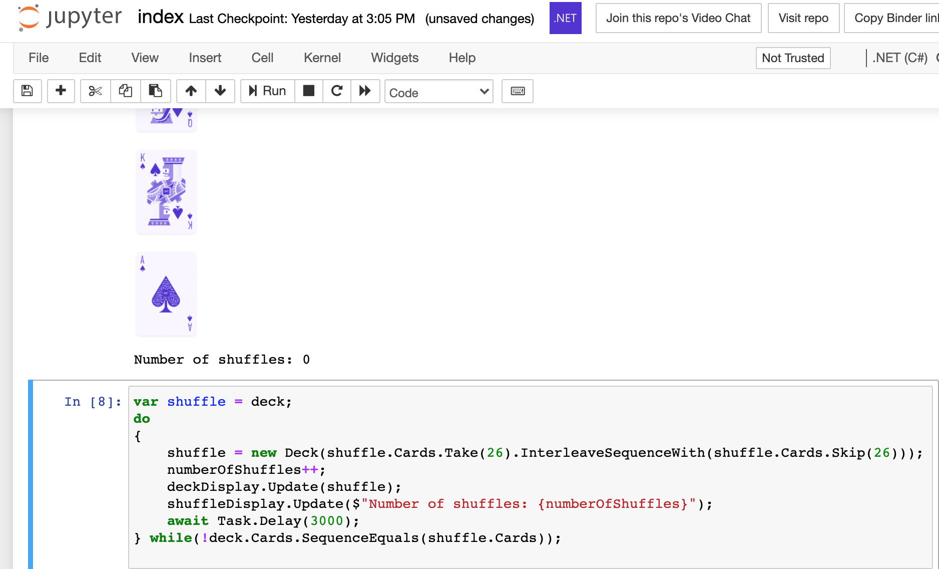This screenshot has height=569, width=939.
Task: Save the notebook using the save icon
Action: coord(27,91)
